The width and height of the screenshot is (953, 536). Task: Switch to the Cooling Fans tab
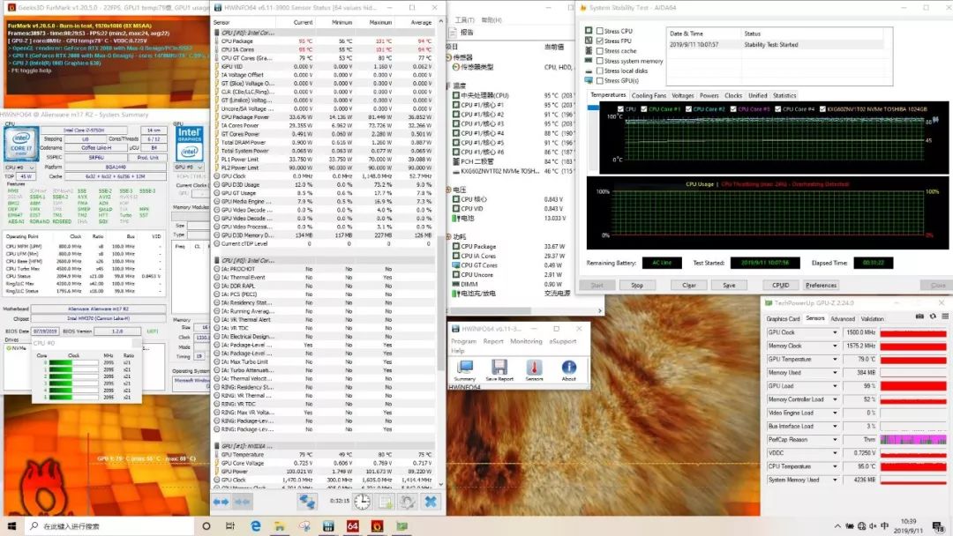(649, 95)
